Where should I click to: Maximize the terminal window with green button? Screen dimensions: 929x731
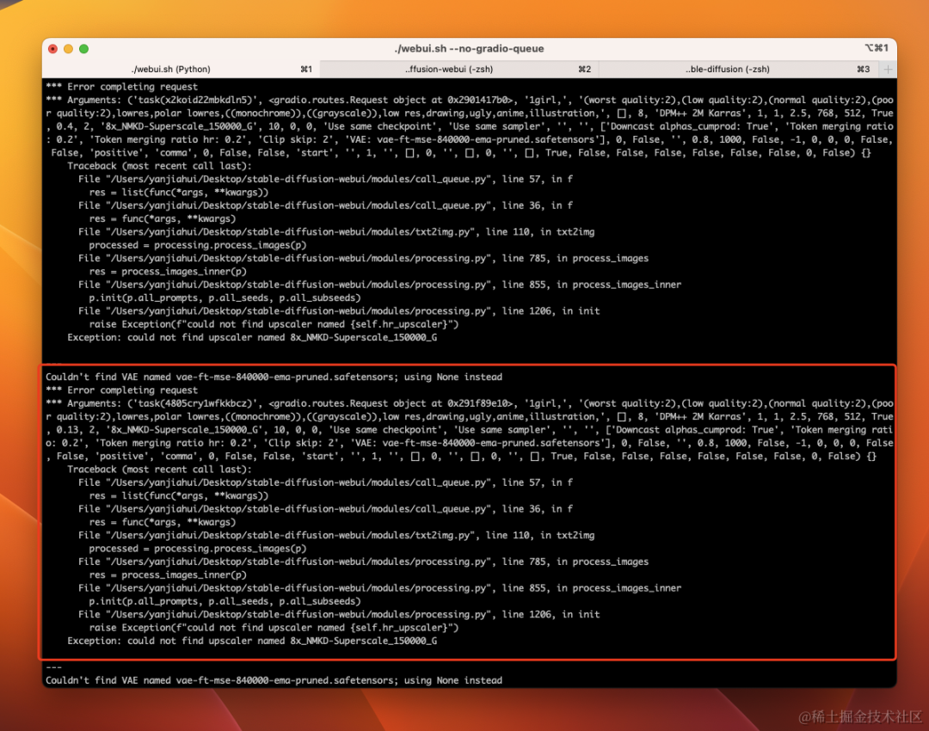[83, 48]
